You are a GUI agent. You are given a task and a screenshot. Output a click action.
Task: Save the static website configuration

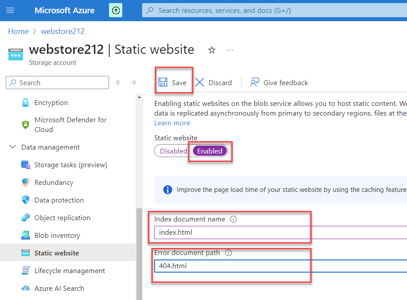pyautogui.click(x=174, y=82)
